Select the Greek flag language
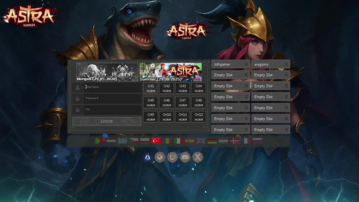 pyautogui.click(x=122, y=141)
